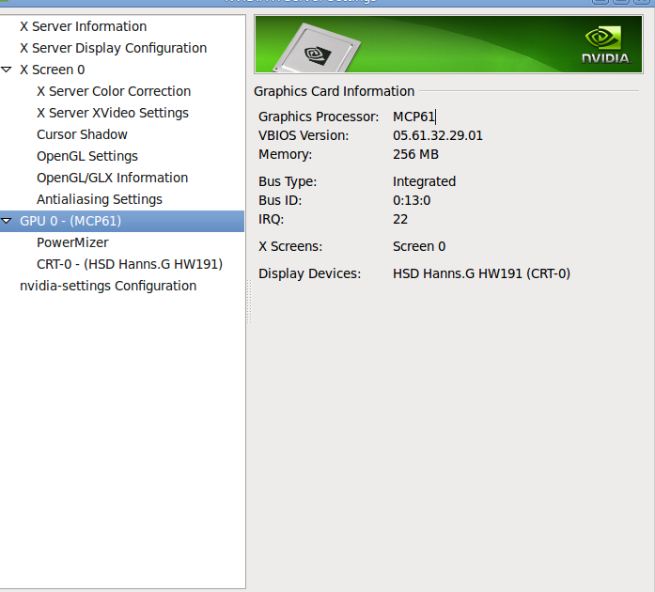The height and width of the screenshot is (592, 655).
Task: Click the Display Devices: label
Action: click(x=309, y=273)
